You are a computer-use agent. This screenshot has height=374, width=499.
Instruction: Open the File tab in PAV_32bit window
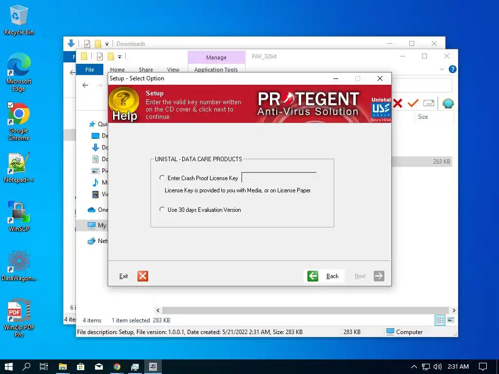90,69
